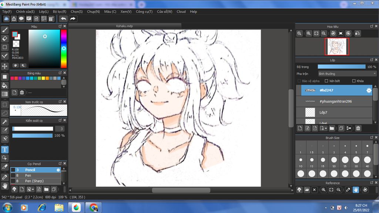This screenshot has height=213, width=379.
Task: Open the Công cụ(T) menu
Action: click(144, 11)
